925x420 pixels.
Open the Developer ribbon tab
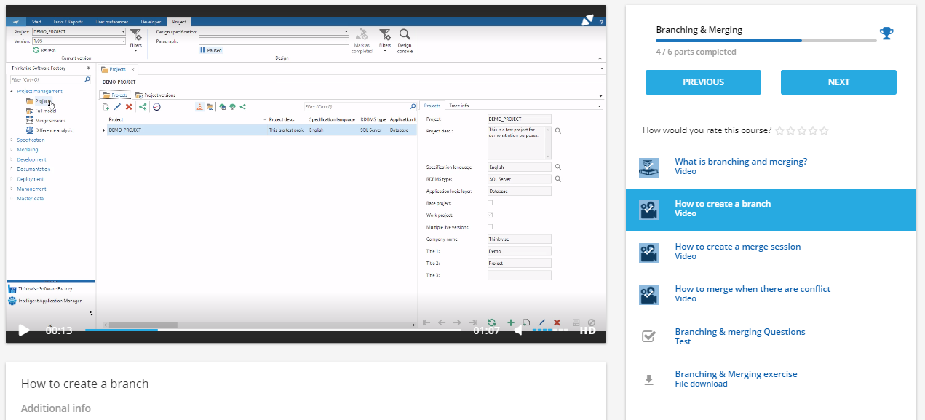pos(151,22)
